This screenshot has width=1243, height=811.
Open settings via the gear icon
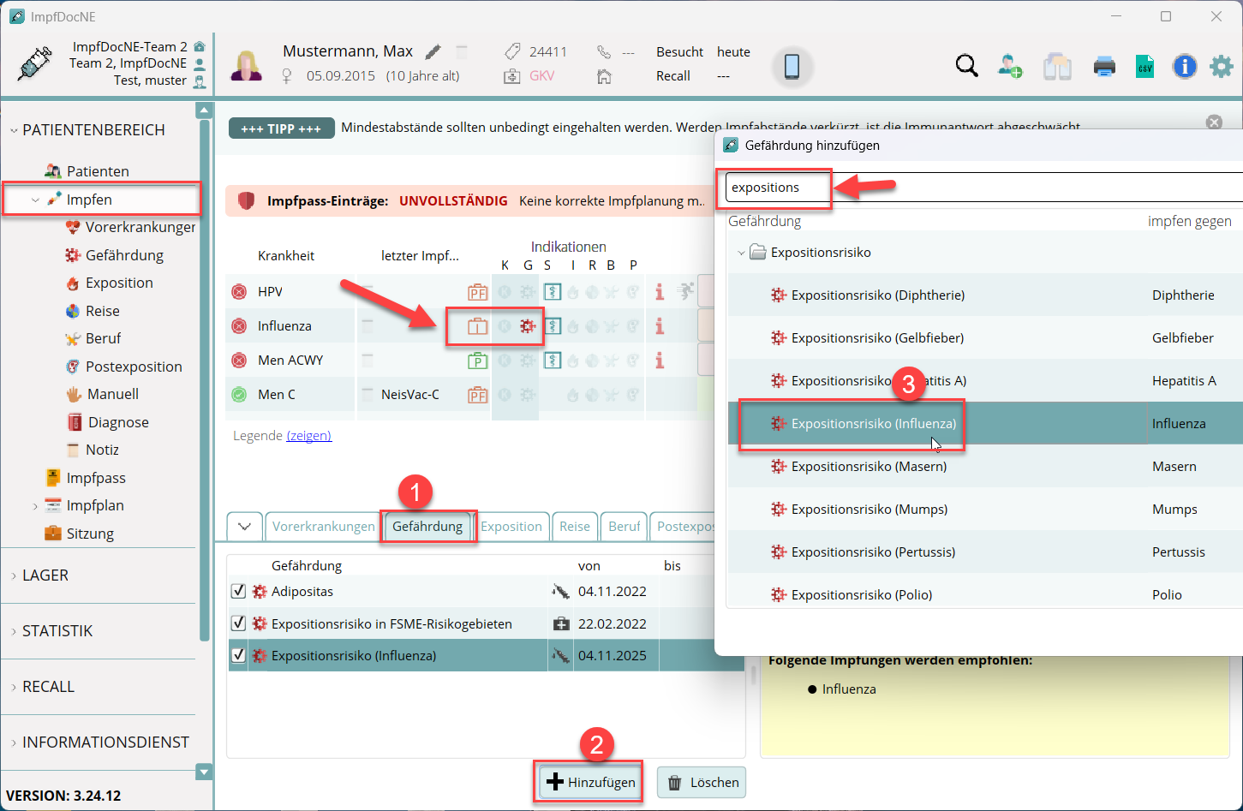pyautogui.click(x=1221, y=66)
